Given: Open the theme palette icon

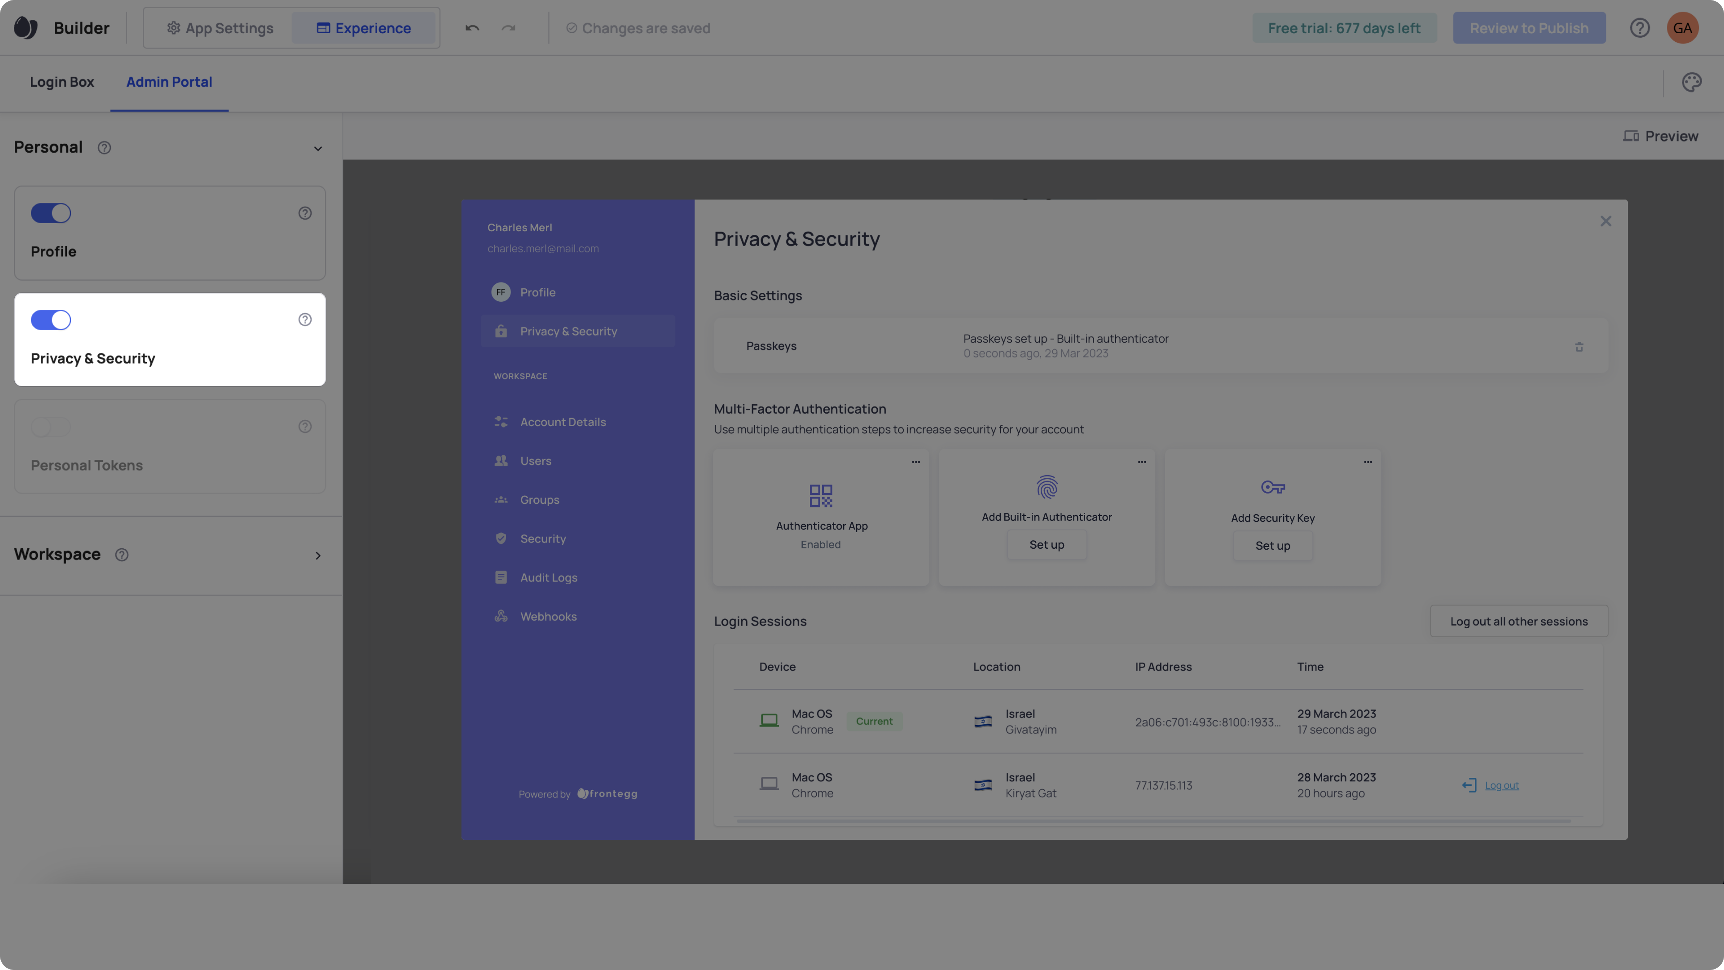Looking at the screenshot, I should (x=1691, y=82).
